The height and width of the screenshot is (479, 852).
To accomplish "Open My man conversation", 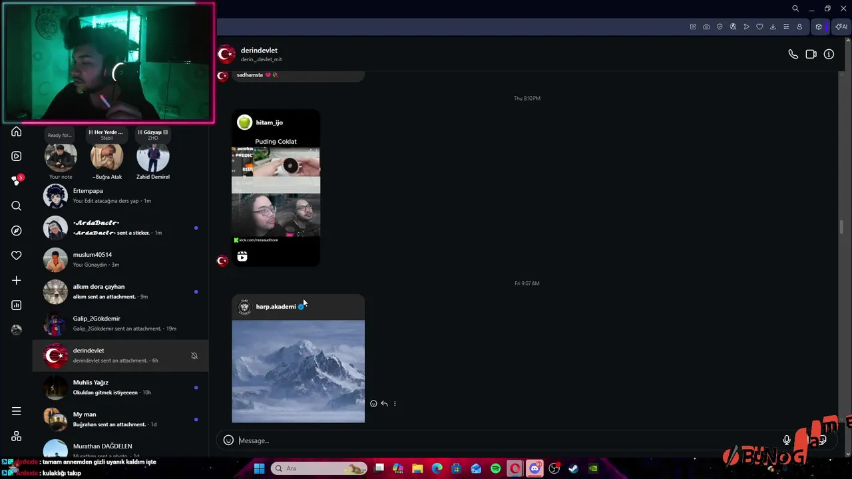I will 120,419.
